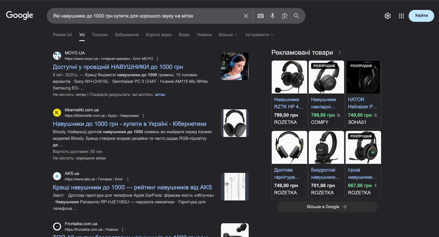Open the on-screen keyboard input tool
Viewport: 439px width, 237px height.
[261, 16]
